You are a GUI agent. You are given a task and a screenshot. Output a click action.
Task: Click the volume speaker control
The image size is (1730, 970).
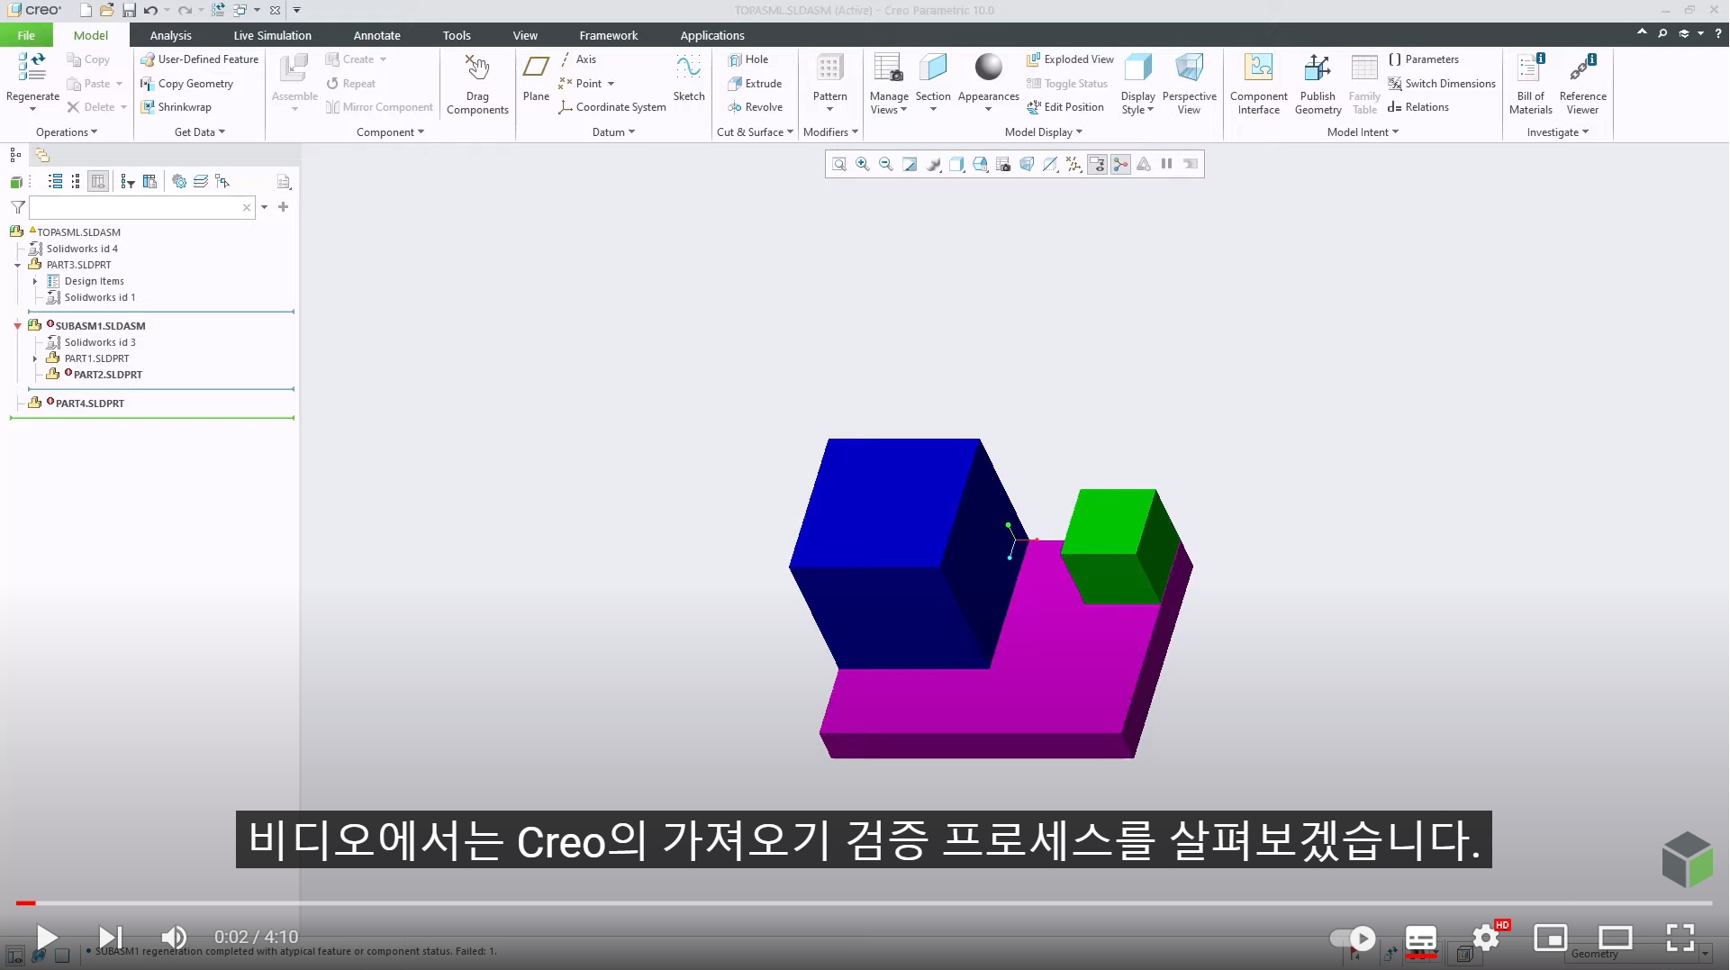pyautogui.click(x=173, y=938)
